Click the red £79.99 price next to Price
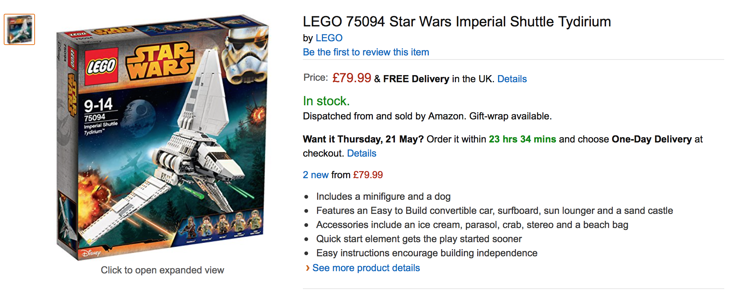Image resolution: width=741 pixels, height=292 pixels. 351,78
